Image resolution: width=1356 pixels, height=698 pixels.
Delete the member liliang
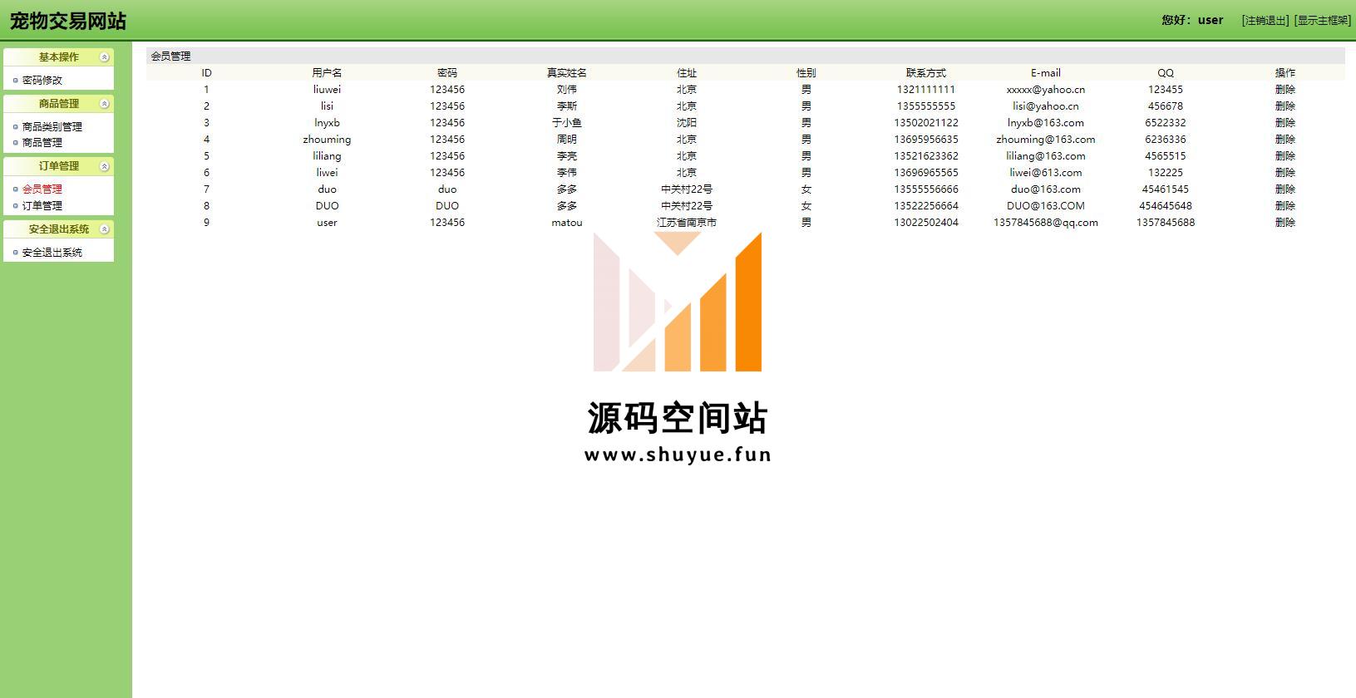1285,156
